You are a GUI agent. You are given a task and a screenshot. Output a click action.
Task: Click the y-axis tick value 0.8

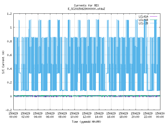[9, 41]
